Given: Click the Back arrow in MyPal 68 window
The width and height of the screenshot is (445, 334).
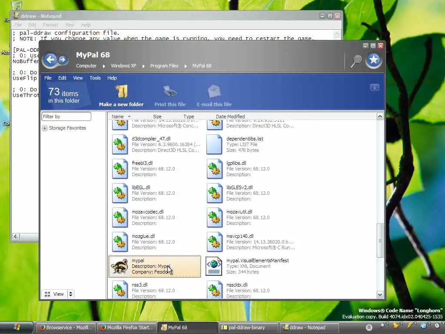Looking at the screenshot, I should pyautogui.click(x=50, y=60).
